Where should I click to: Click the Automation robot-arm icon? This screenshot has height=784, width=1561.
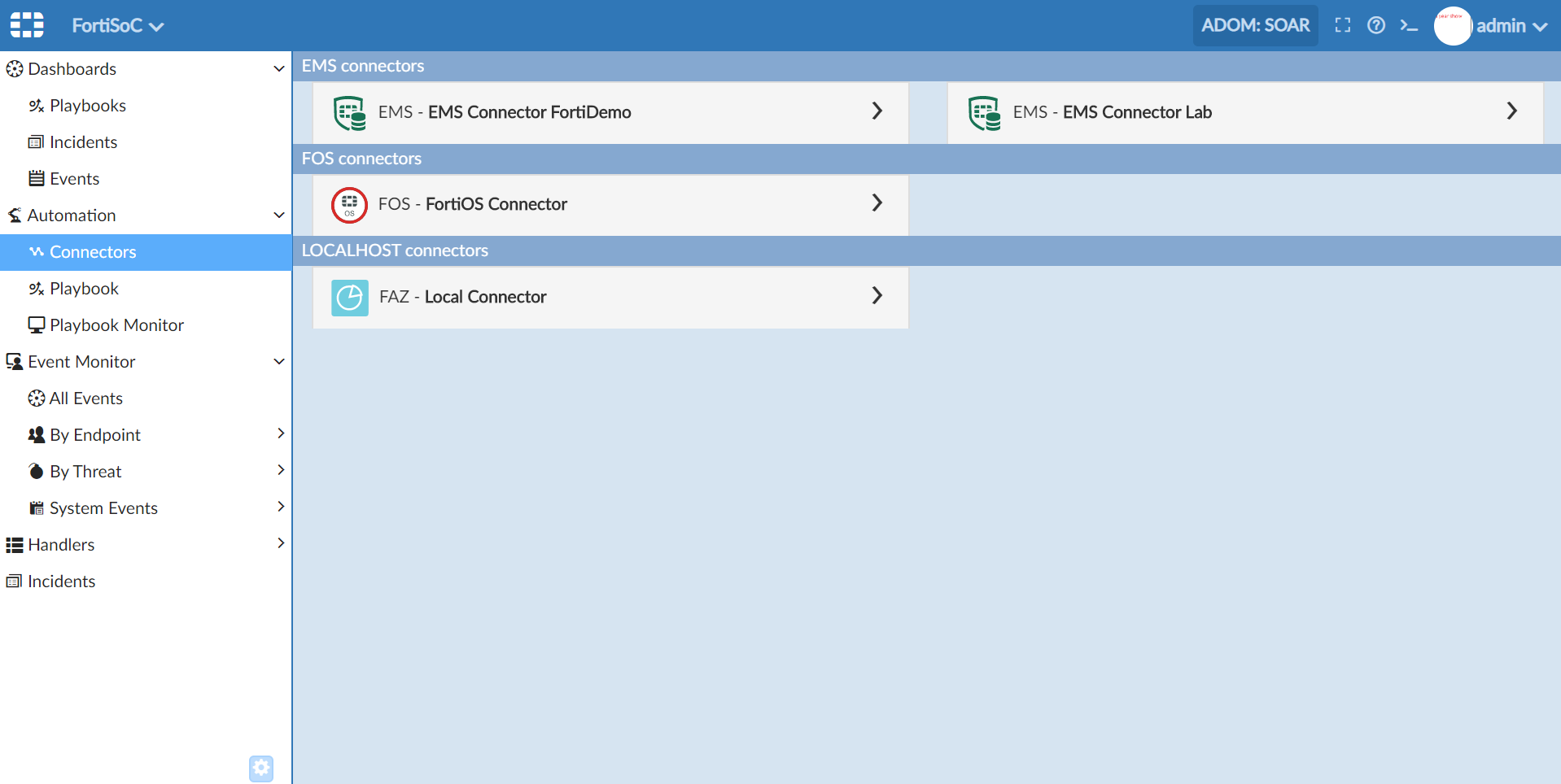point(15,216)
